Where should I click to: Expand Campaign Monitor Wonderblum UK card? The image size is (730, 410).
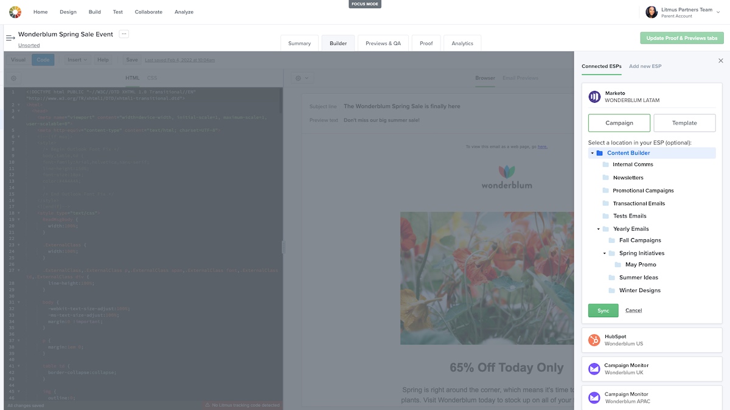coord(652,369)
